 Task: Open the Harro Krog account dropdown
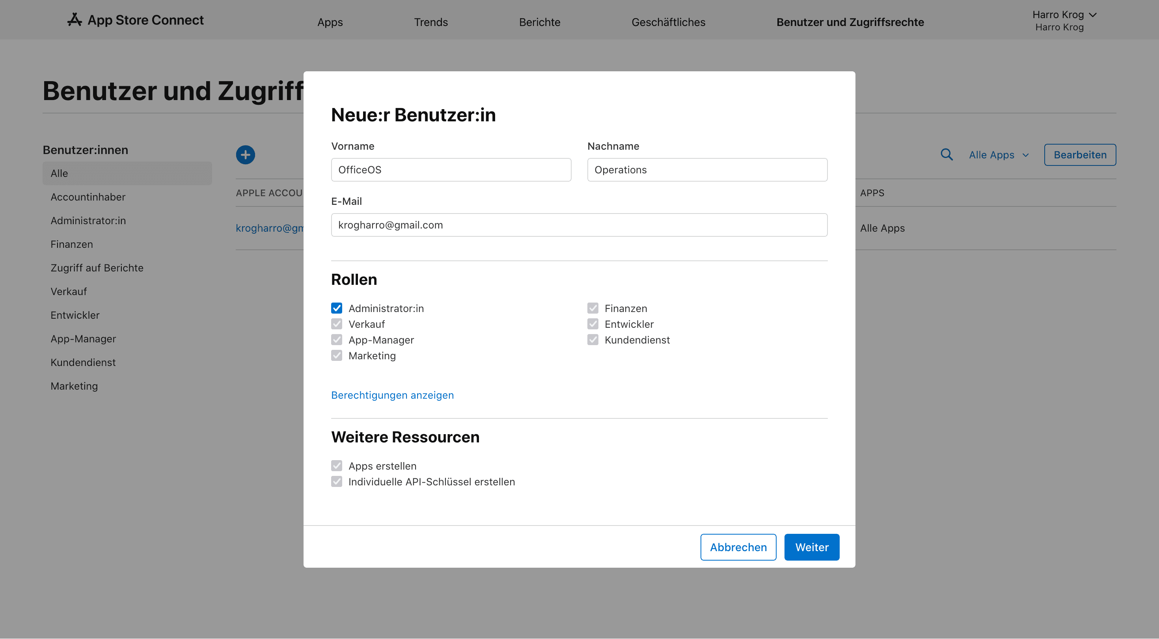coord(1064,21)
